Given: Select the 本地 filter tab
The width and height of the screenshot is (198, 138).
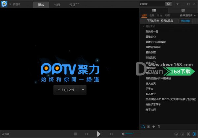Looking at the screenshot, I should click(159, 15).
